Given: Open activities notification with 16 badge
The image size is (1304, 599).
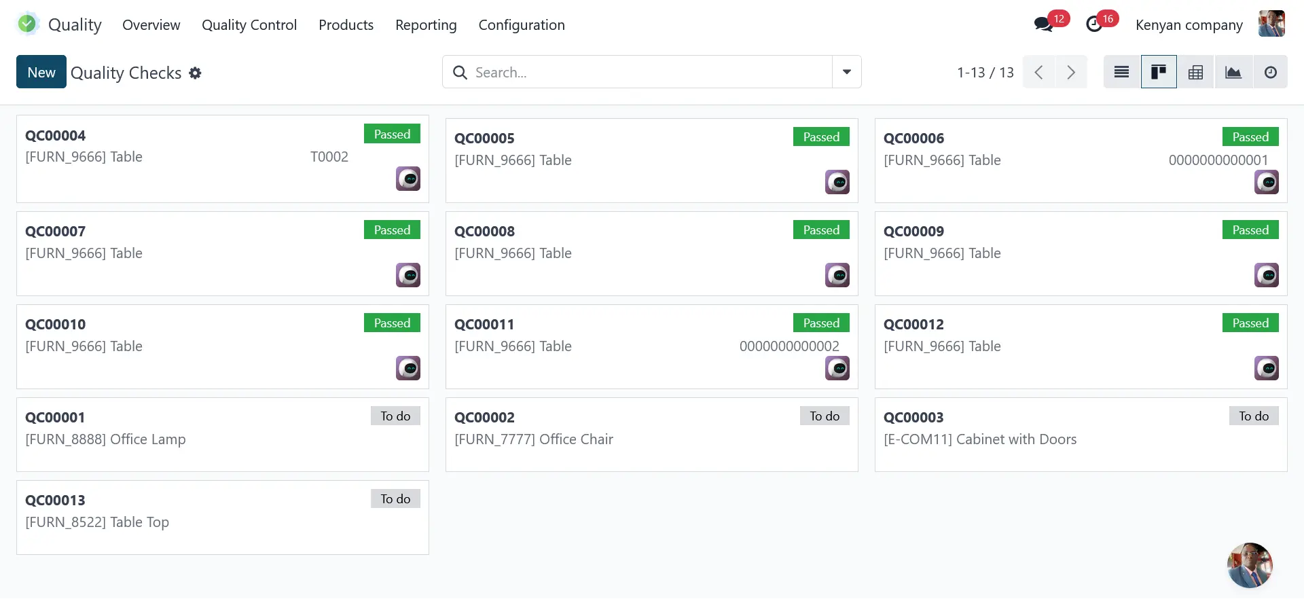Looking at the screenshot, I should pyautogui.click(x=1094, y=25).
